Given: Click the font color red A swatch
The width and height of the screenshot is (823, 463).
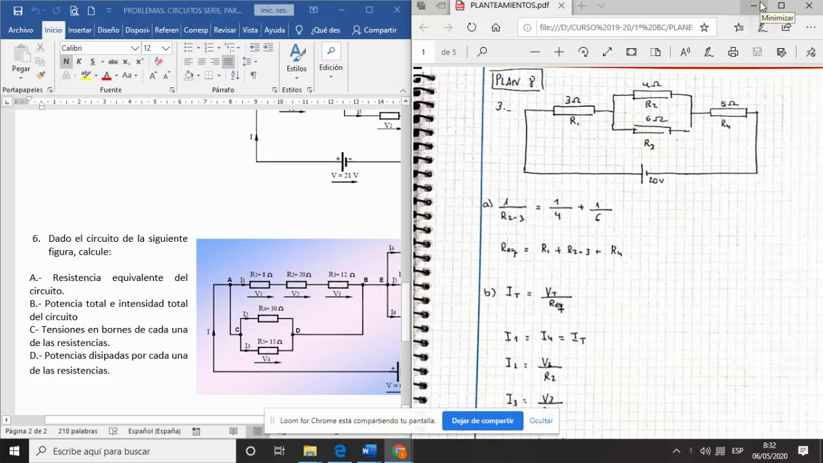Looking at the screenshot, I should tap(107, 75).
